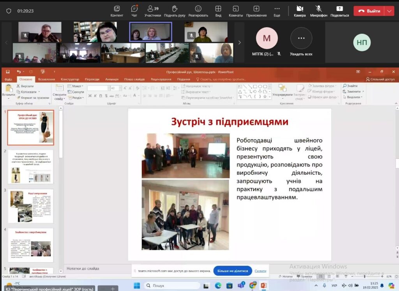
Task: Expand the leave call options arrow
Action: coord(389,11)
